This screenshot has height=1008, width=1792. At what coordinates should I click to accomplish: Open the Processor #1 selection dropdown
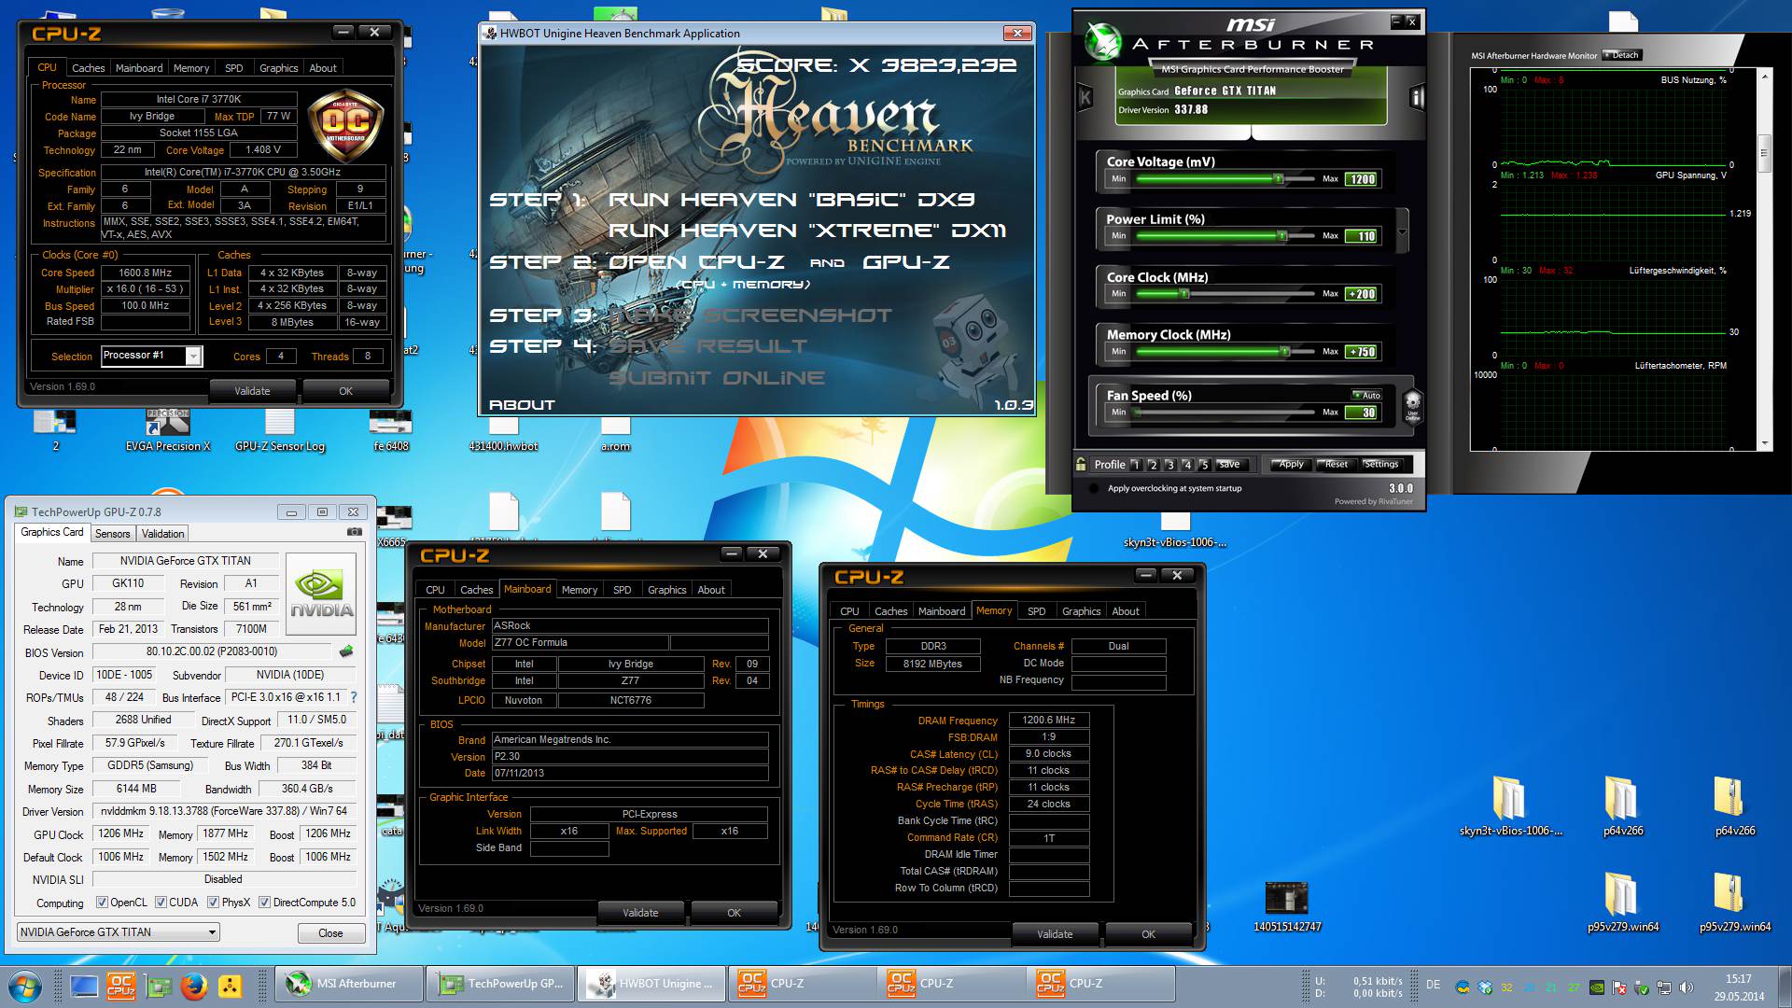[193, 356]
